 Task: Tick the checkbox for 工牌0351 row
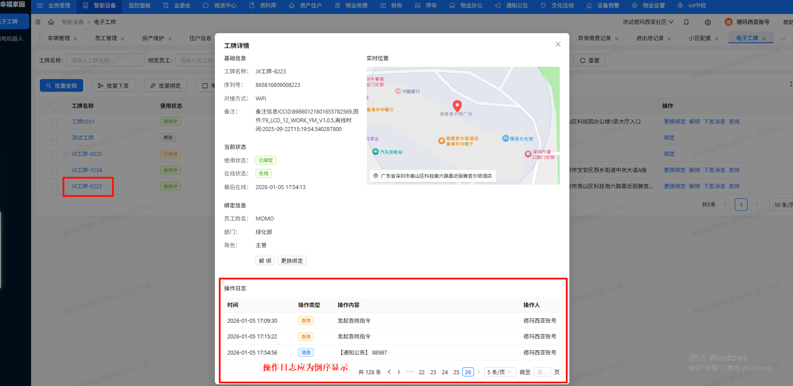[x=54, y=121]
